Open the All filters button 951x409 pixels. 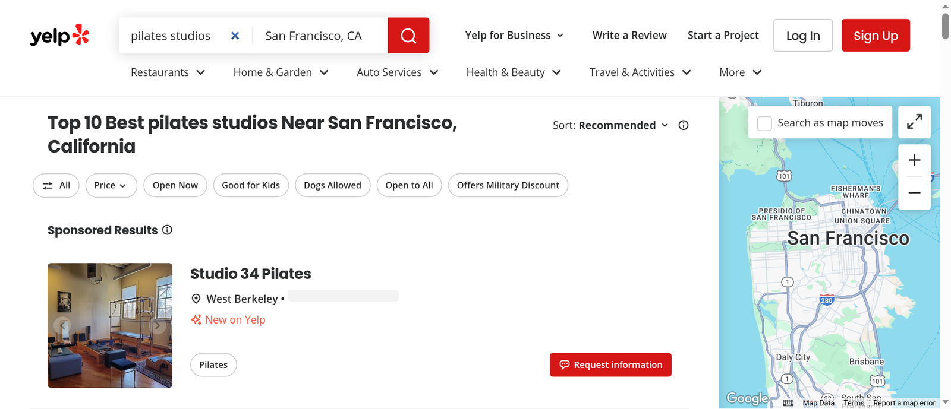click(56, 185)
